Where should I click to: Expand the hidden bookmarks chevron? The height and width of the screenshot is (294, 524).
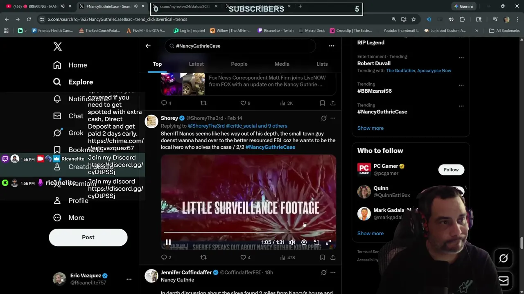pos(477,31)
